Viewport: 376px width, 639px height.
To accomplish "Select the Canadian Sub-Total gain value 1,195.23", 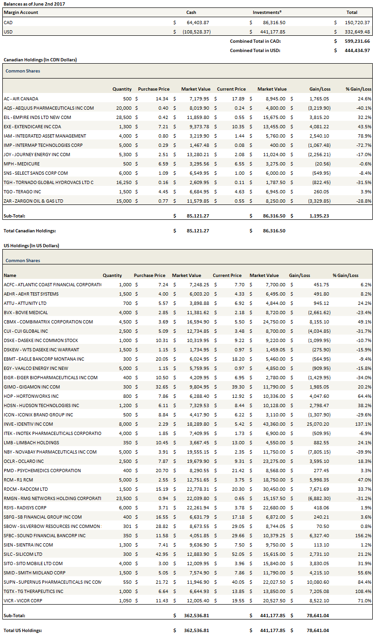I will click(318, 216).
